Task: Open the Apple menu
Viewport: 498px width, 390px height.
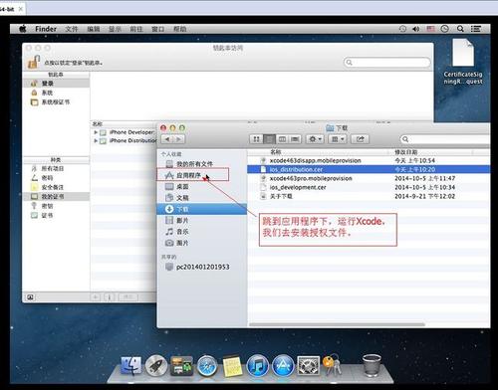Action: [23, 29]
